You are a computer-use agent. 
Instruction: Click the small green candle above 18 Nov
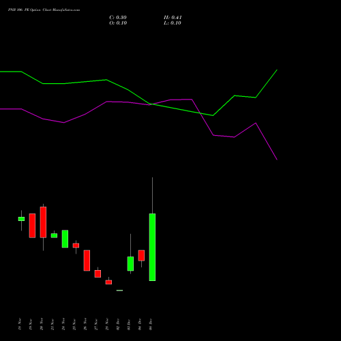pos(21,219)
